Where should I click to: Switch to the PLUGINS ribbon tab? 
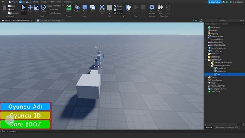[x=68, y=2]
